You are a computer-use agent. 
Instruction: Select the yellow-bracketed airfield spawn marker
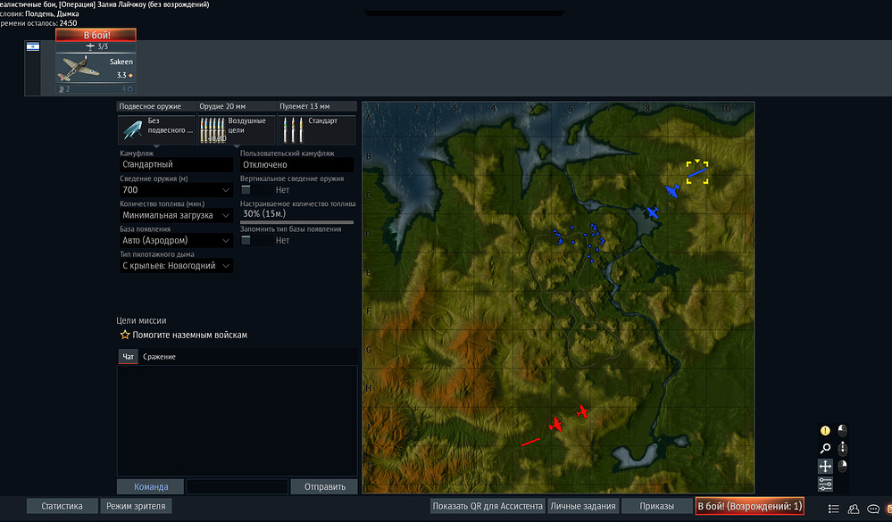(696, 171)
